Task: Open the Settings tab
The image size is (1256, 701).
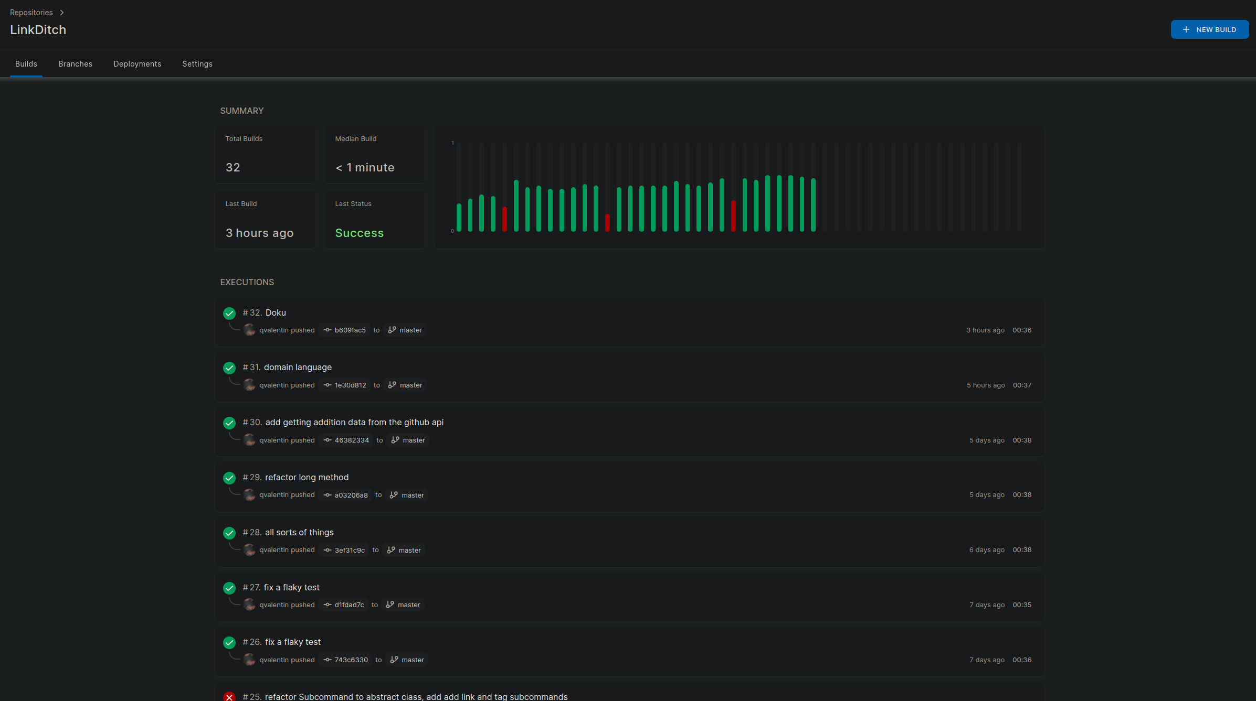Action: pos(197,64)
